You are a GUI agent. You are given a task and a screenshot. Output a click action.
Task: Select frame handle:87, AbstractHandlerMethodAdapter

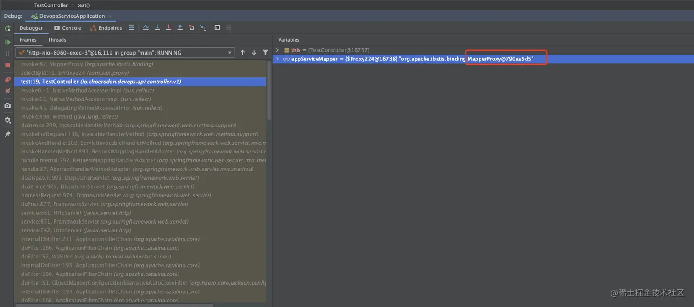(x=140, y=169)
